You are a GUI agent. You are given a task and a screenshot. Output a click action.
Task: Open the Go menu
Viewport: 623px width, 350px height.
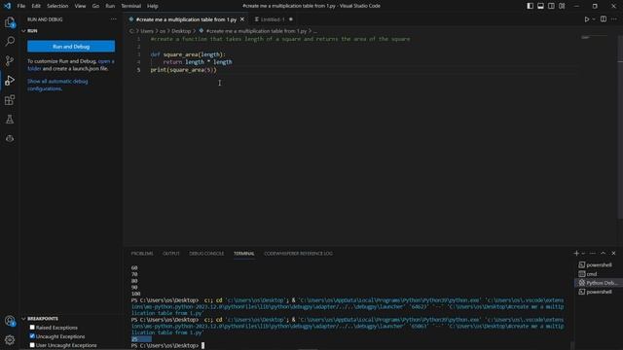click(x=95, y=6)
